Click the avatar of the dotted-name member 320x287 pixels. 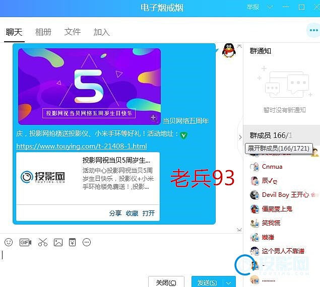254,279
